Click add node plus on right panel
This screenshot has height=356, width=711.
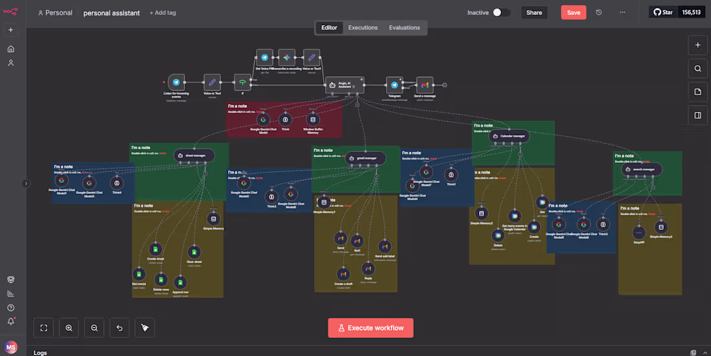tap(697, 45)
